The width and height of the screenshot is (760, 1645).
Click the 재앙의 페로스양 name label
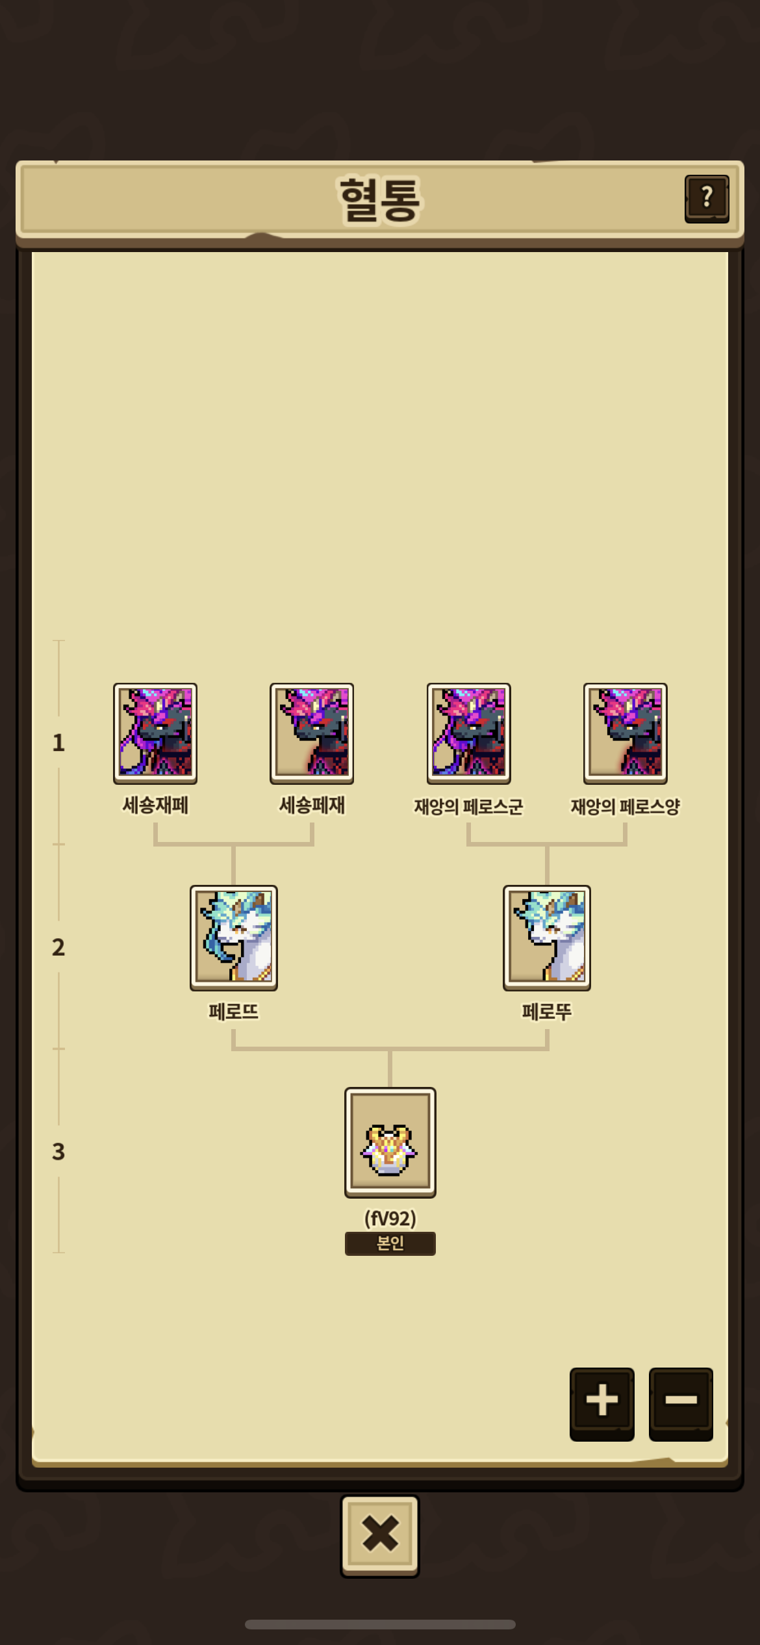[x=625, y=806]
